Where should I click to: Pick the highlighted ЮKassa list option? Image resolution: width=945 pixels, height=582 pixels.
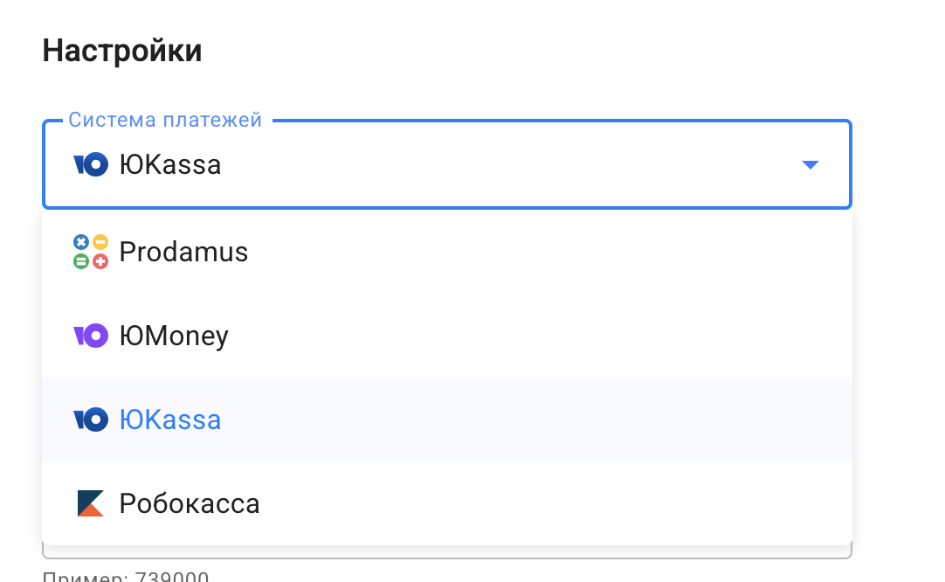[447, 419]
